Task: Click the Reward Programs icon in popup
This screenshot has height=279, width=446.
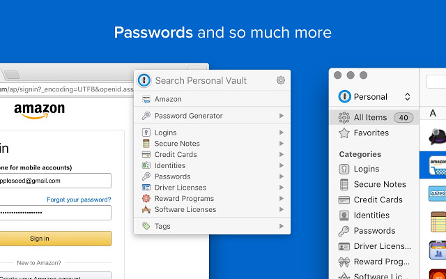Action: [x=146, y=199]
